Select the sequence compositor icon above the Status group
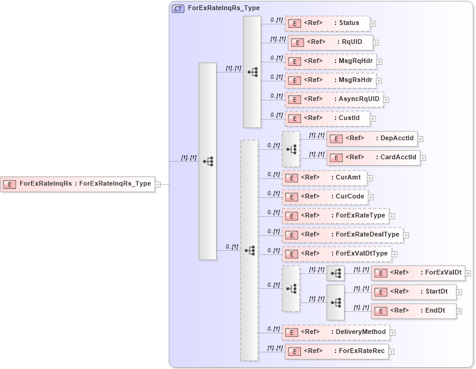This screenshot has height=369, width=476. pyautogui.click(x=252, y=71)
